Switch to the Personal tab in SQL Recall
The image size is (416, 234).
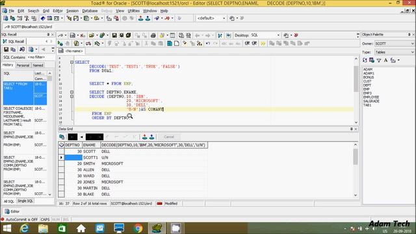[x=23, y=65]
